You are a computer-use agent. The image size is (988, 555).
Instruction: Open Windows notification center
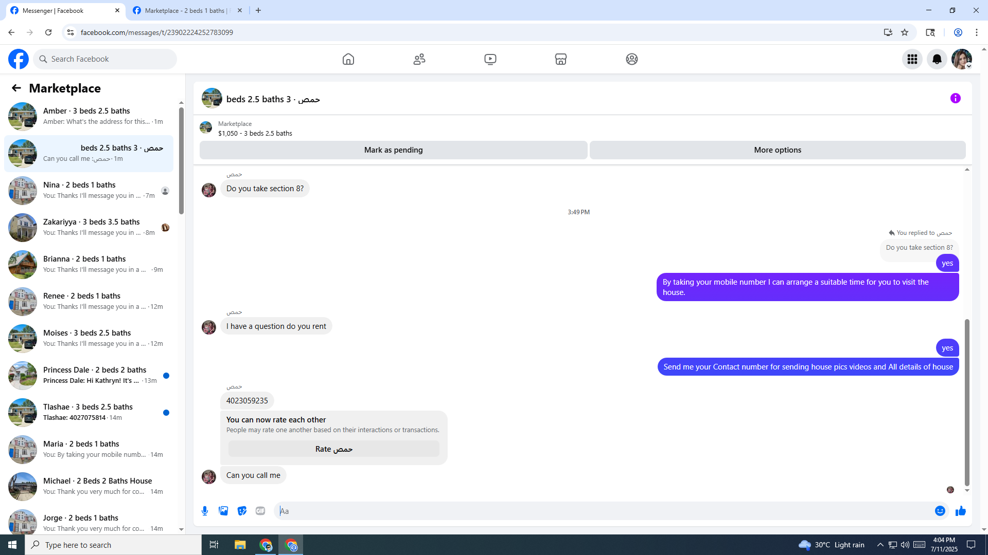click(x=971, y=545)
